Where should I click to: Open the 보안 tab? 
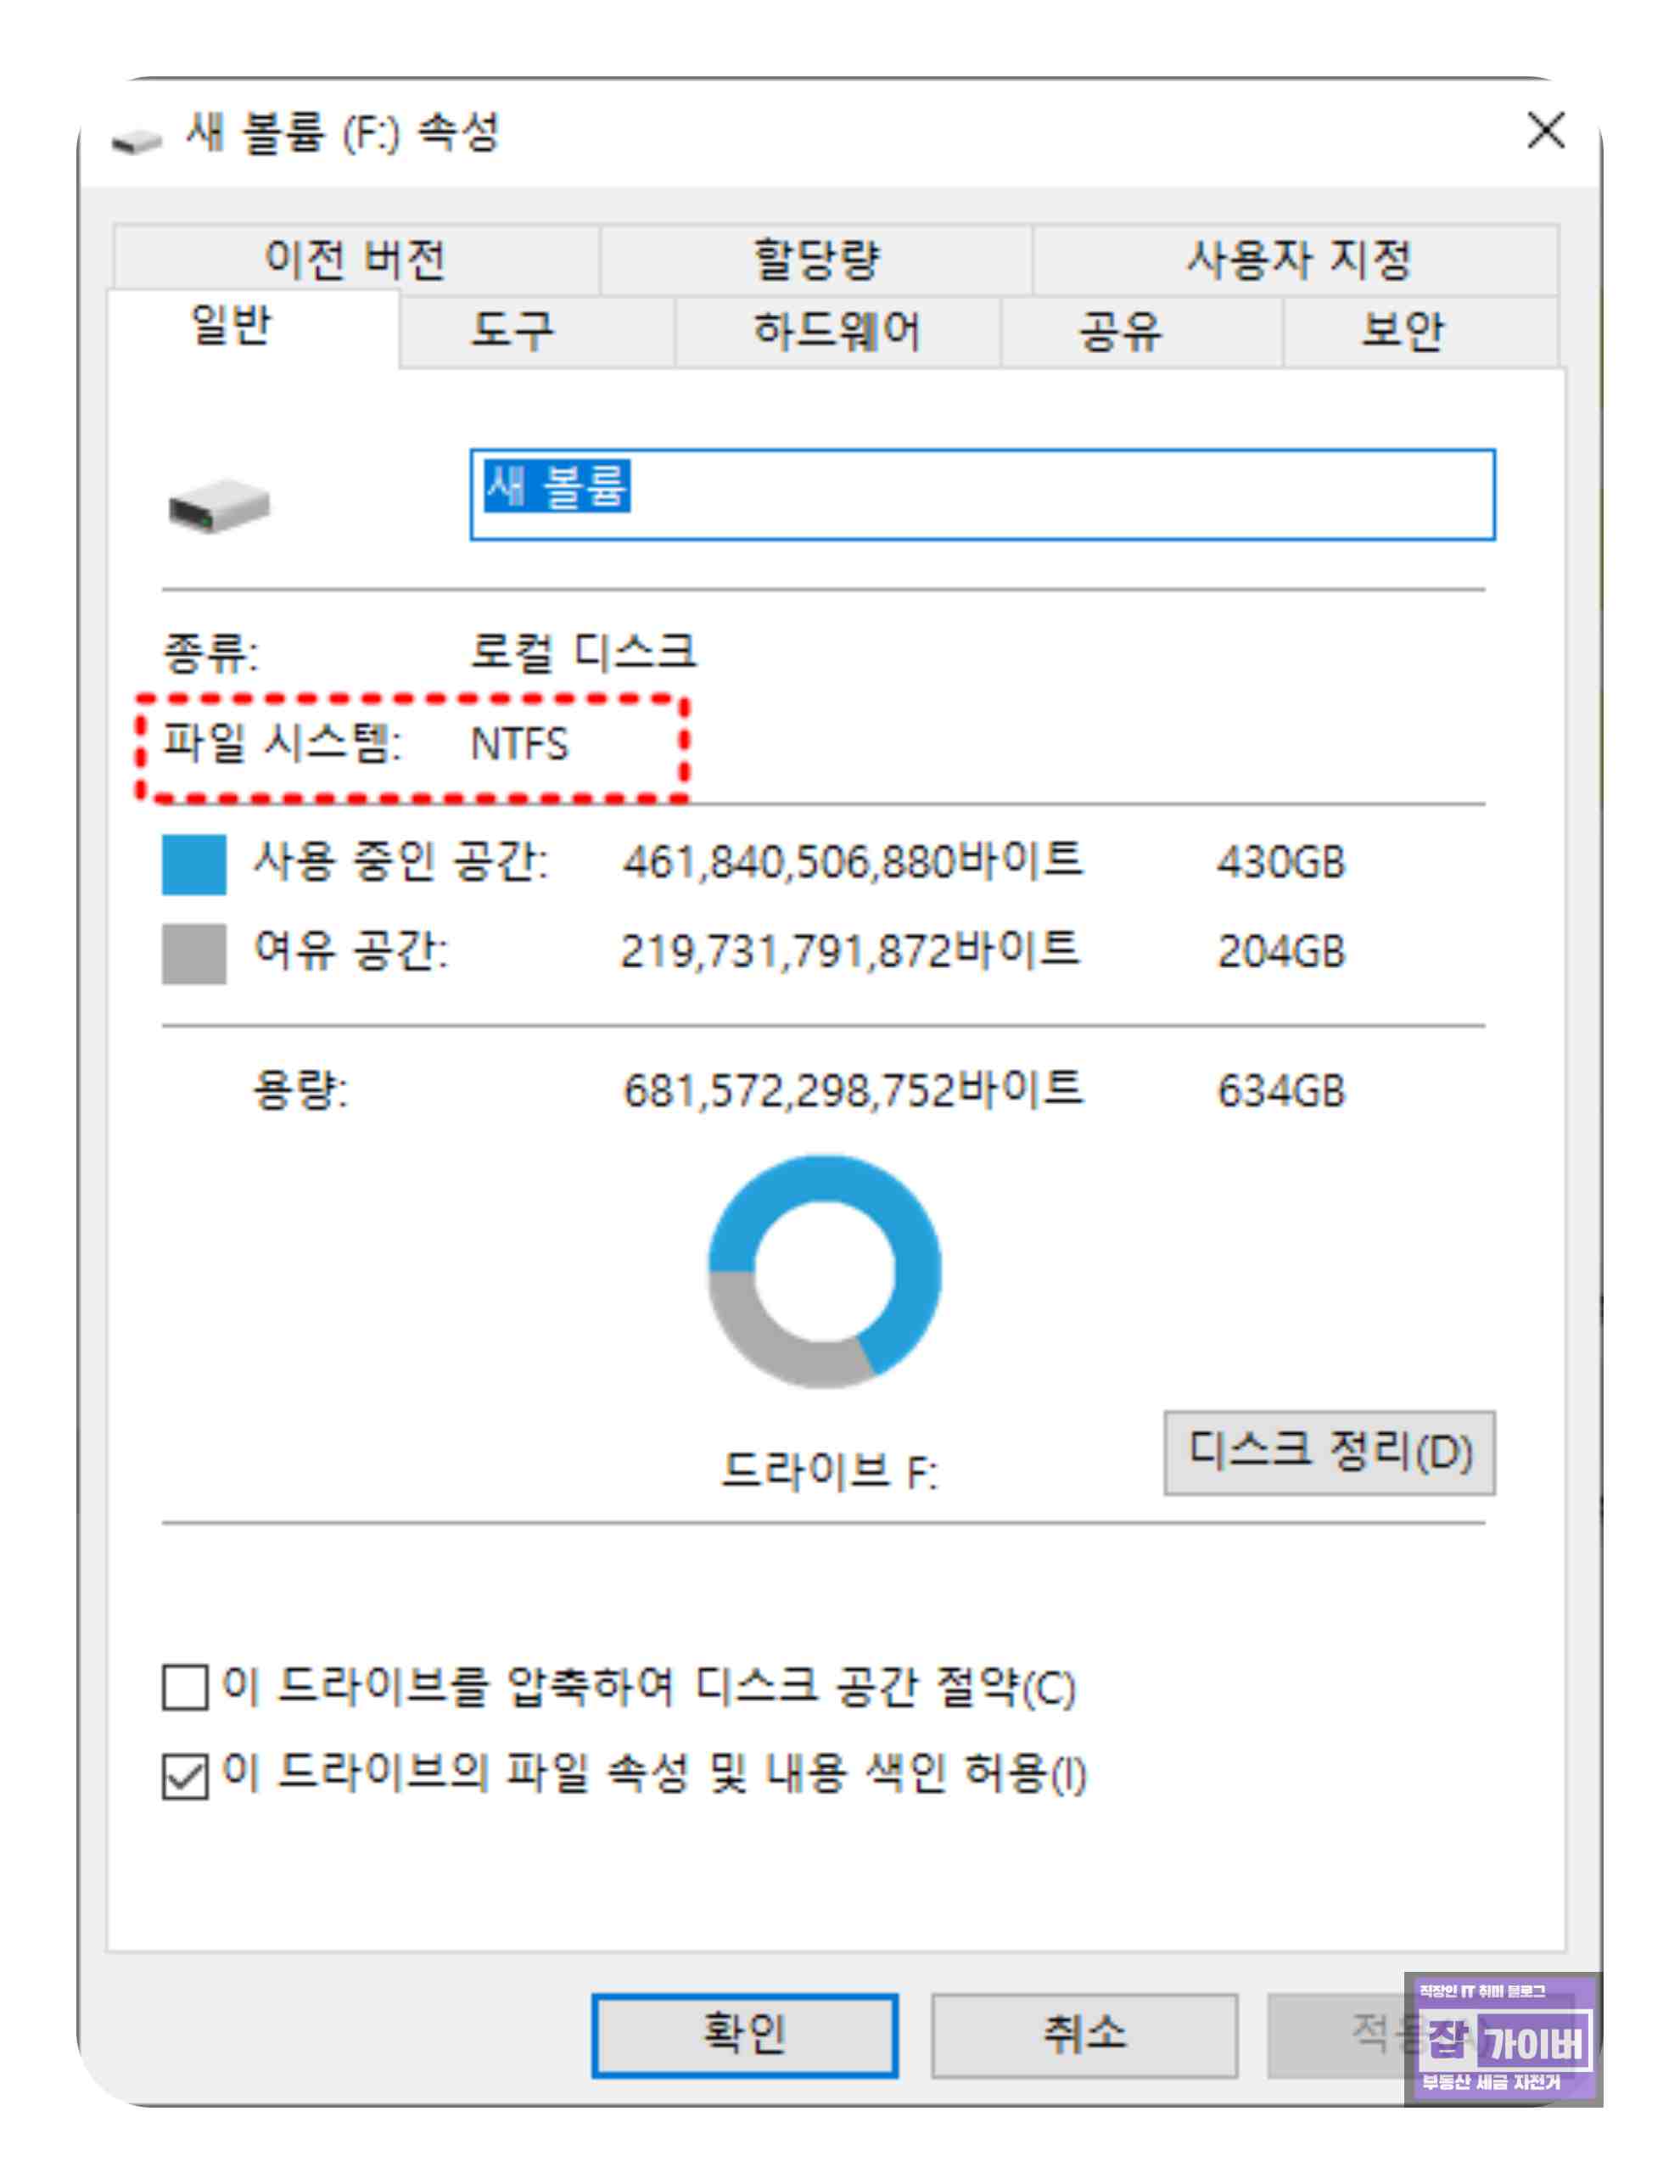click(x=1402, y=331)
